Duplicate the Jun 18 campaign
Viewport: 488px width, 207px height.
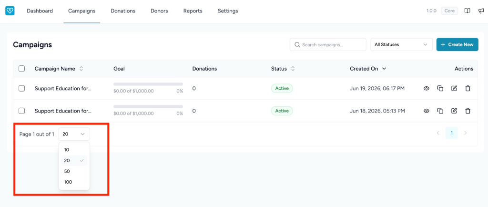pos(440,111)
